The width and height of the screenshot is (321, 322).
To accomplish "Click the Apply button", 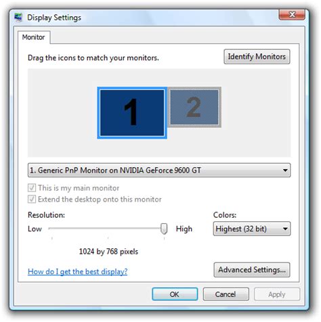I will [x=277, y=294].
